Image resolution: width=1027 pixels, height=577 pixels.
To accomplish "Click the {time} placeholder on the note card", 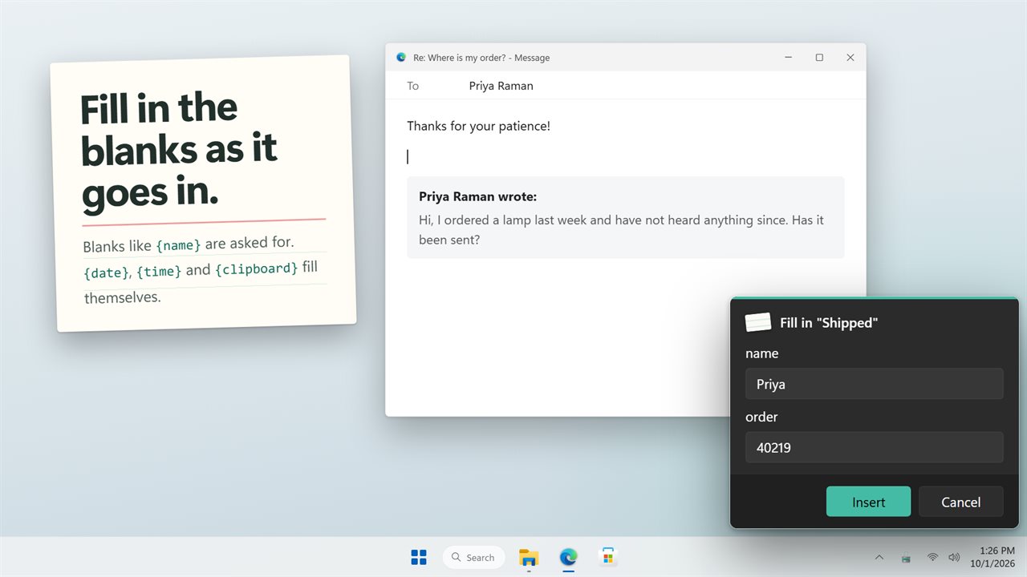I will click(x=159, y=271).
